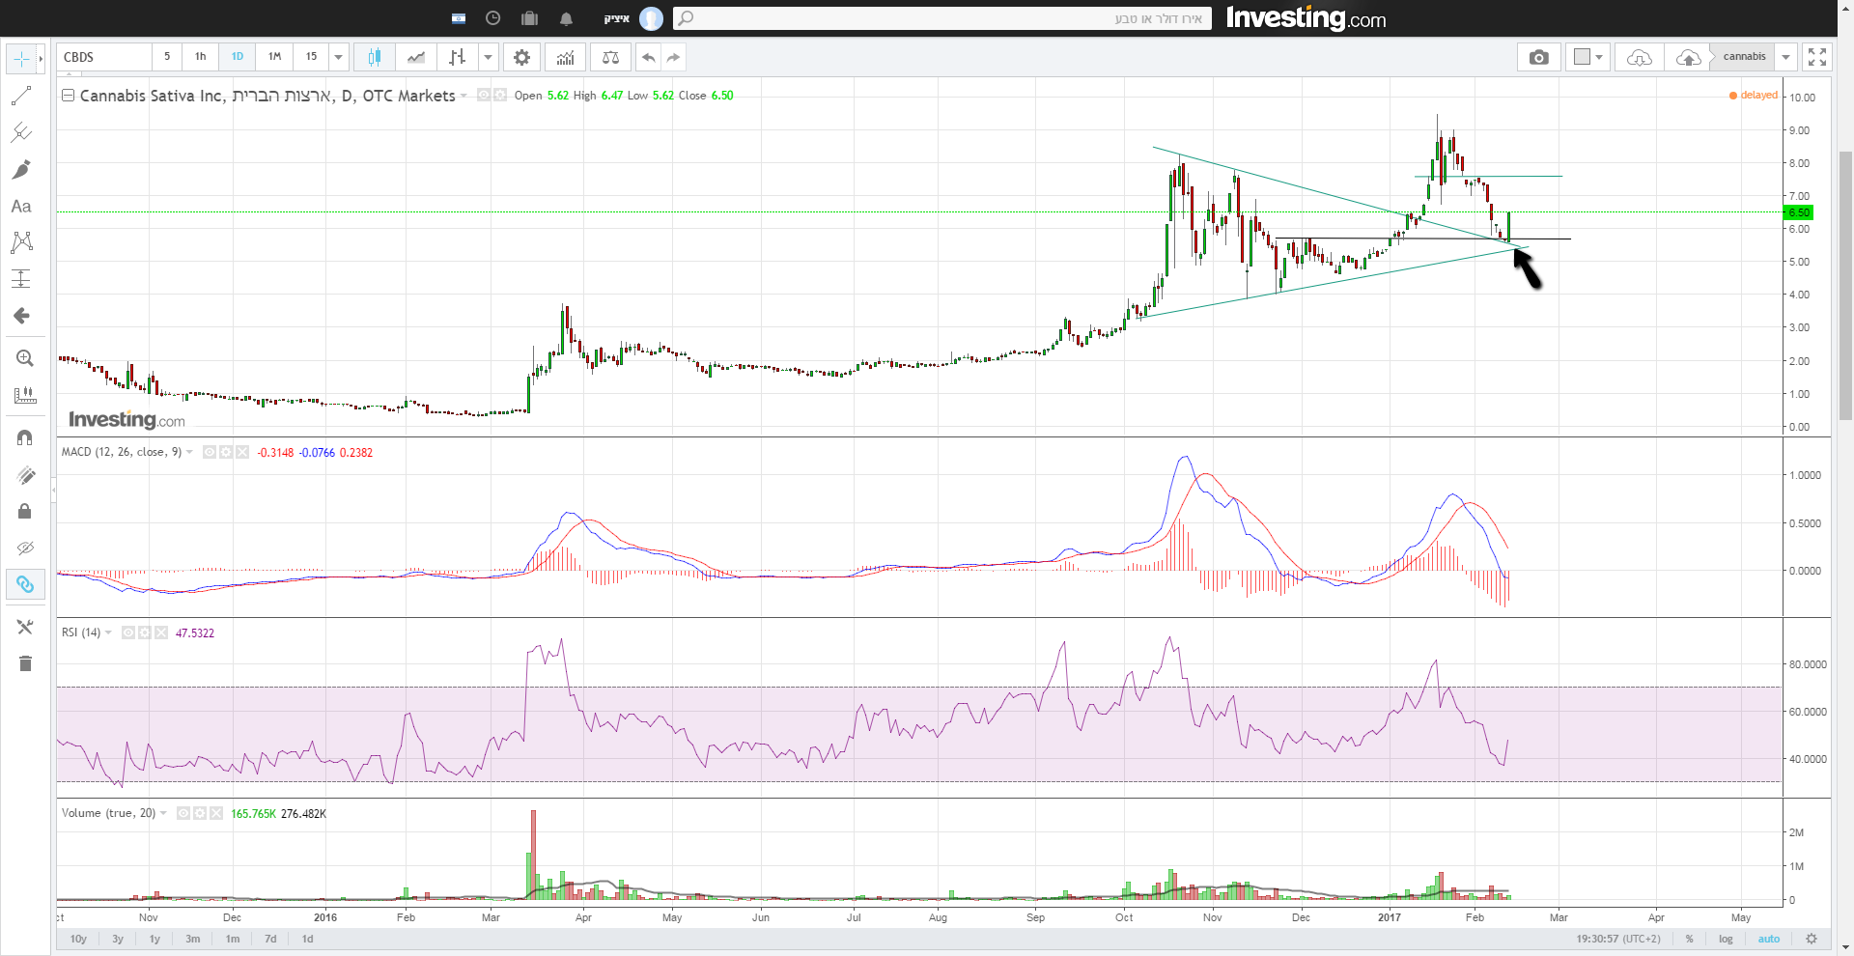The image size is (1854, 956).
Task: Toggle log scale mode
Action: pyautogui.click(x=1726, y=939)
